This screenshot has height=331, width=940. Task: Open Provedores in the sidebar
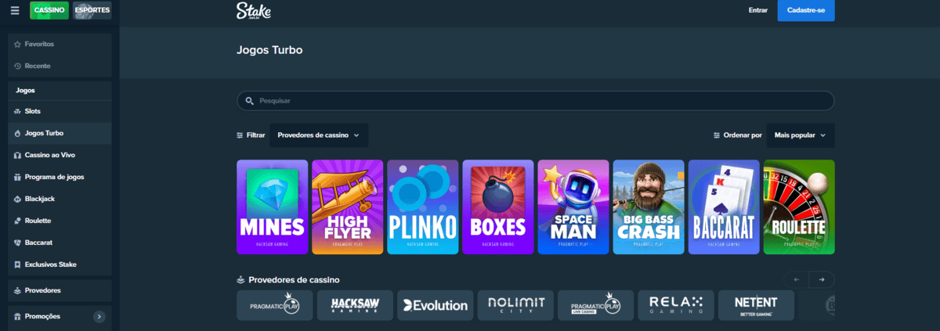60,290
